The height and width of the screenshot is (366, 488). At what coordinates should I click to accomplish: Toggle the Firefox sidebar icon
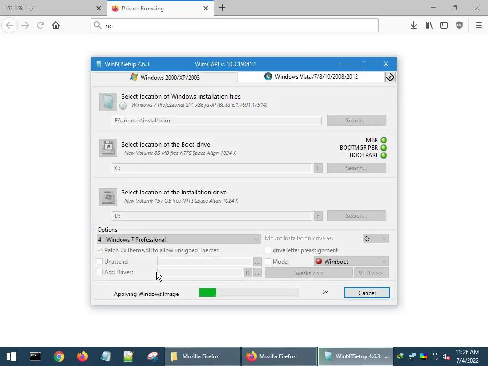[x=444, y=25]
